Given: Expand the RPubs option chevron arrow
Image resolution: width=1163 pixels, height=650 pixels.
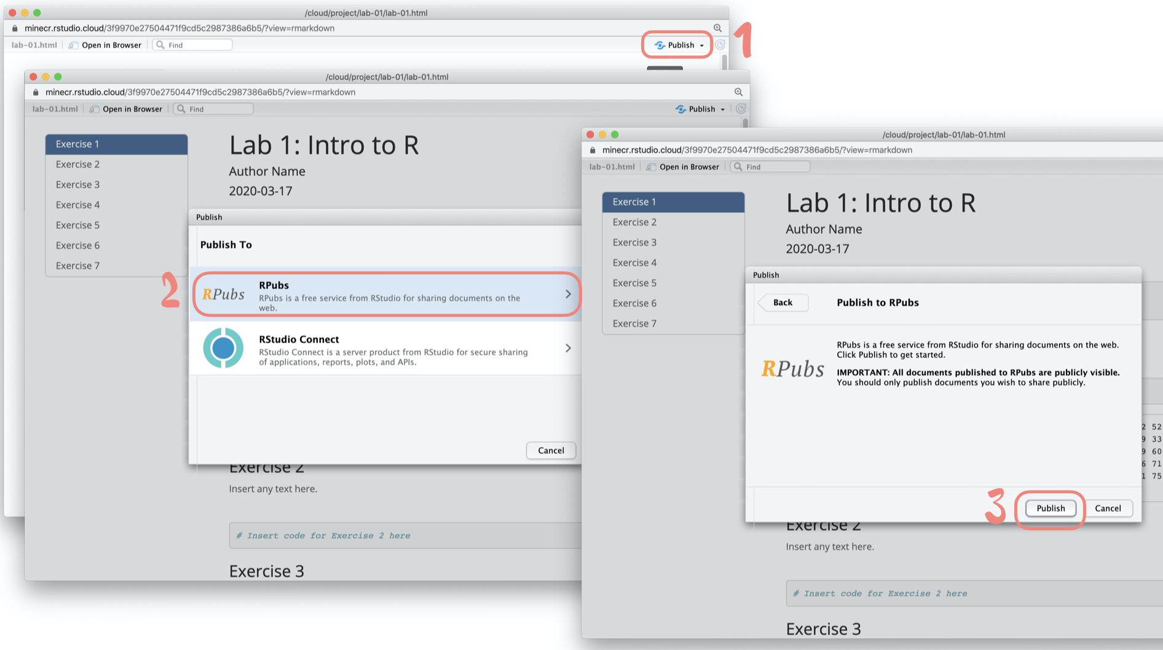Looking at the screenshot, I should point(568,295).
